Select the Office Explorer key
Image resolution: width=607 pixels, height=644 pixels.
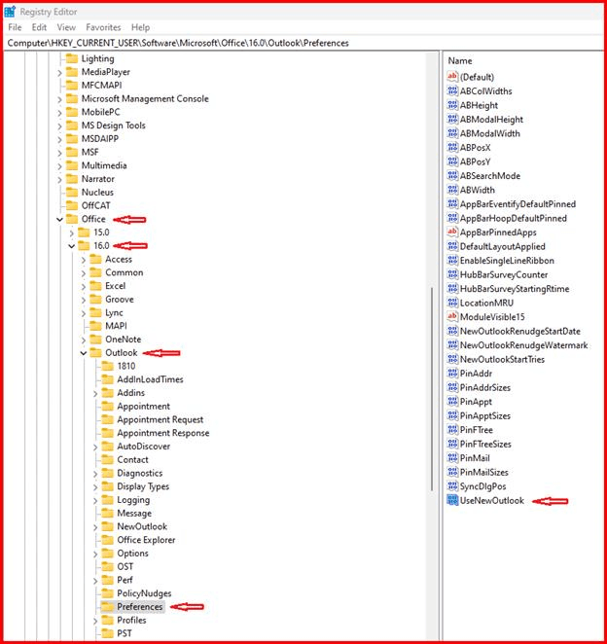(146, 540)
